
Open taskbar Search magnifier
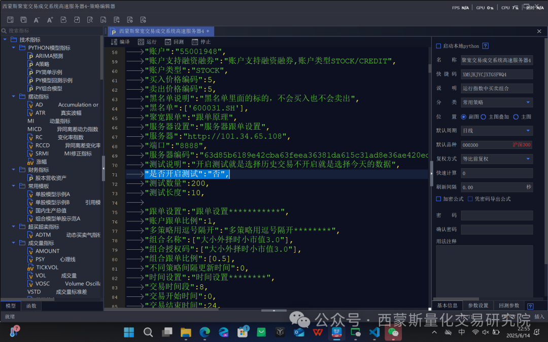click(148, 332)
